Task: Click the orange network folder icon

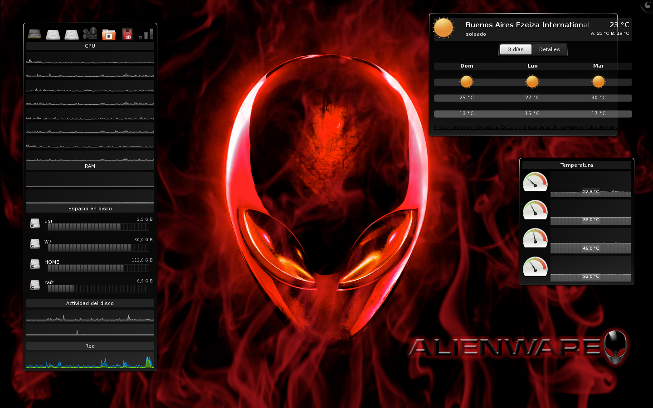Action: pyautogui.click(x=109, y=34)
